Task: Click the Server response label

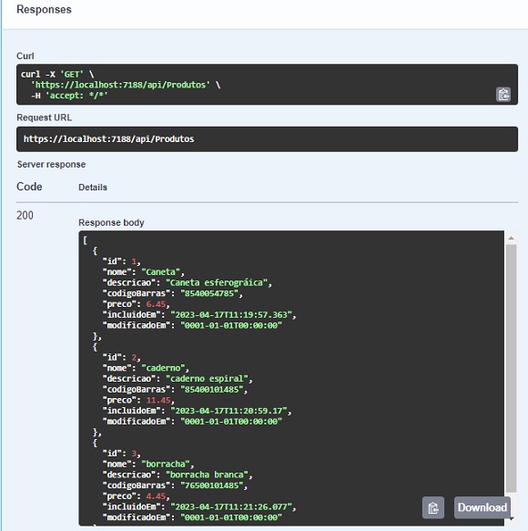Action: (x=51, y=164)
